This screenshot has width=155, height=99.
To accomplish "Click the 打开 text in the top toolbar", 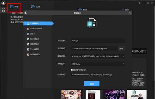I will click(x=38, y=7).
